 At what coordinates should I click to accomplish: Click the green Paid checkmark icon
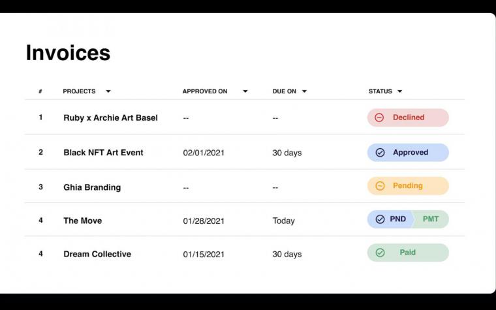tap(380, 253)
